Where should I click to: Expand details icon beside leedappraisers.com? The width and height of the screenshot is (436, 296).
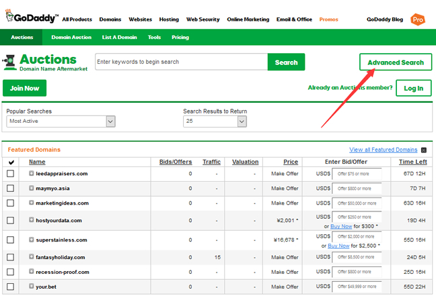tap(32, 173)
